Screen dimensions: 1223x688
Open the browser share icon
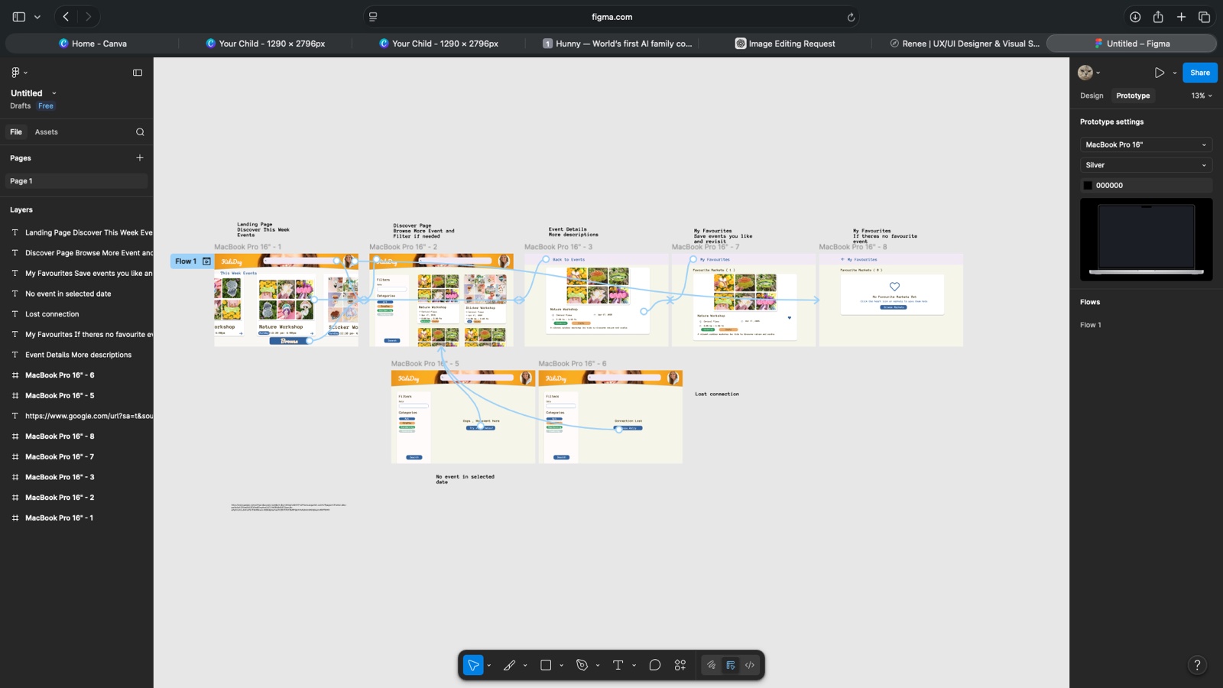1158,17
